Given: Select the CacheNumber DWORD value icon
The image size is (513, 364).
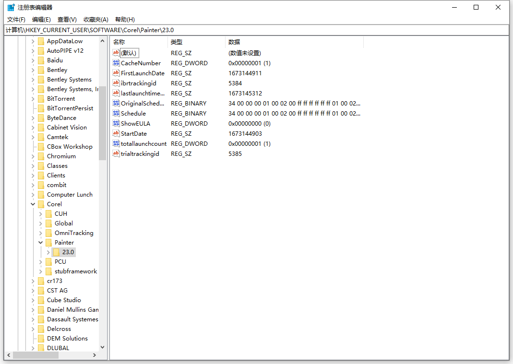Looking at the screenshot, I should [x=116, y=63].
